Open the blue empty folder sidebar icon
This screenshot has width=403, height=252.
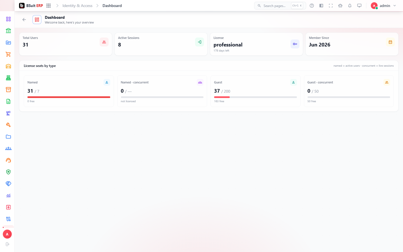pyautogui.click(x=8, y=137)
